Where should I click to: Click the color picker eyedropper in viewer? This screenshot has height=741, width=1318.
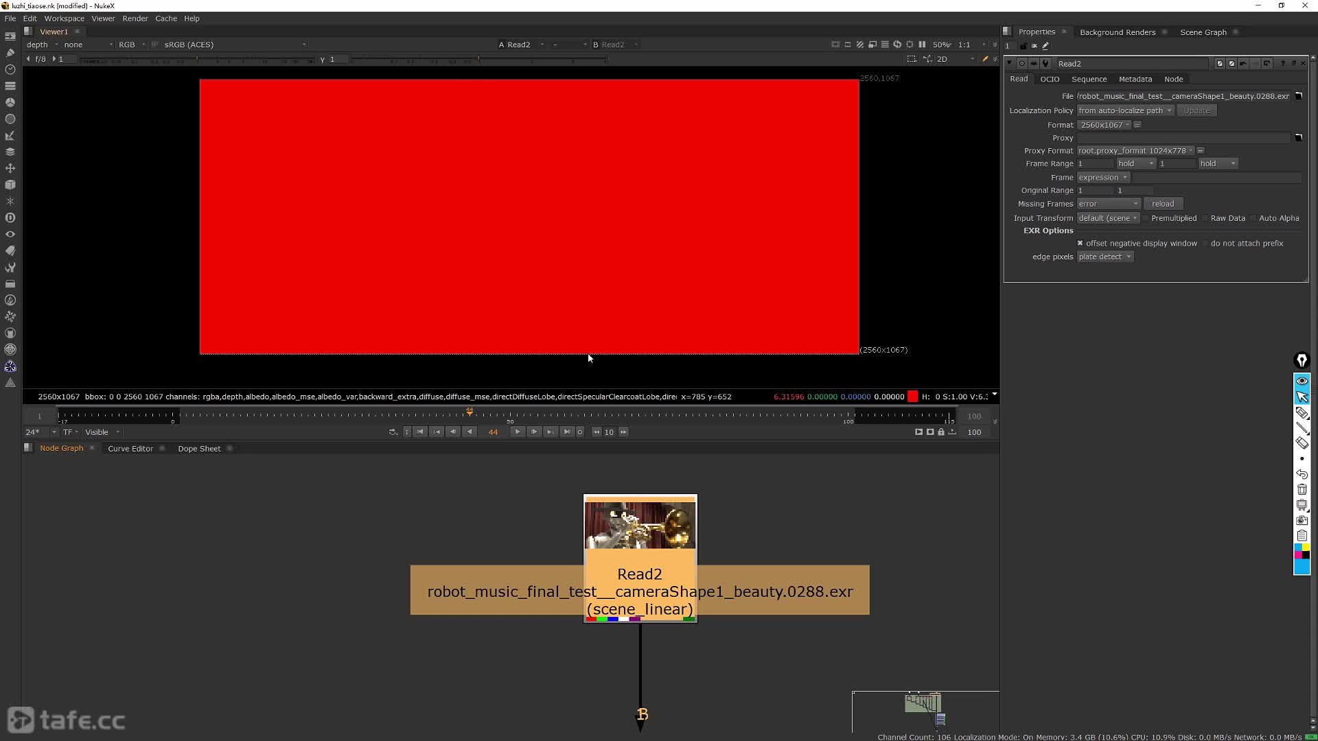[x=985, y=59]
